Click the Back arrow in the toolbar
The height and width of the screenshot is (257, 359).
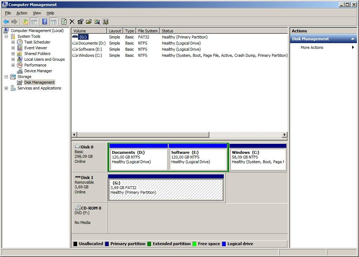(6, 22)
